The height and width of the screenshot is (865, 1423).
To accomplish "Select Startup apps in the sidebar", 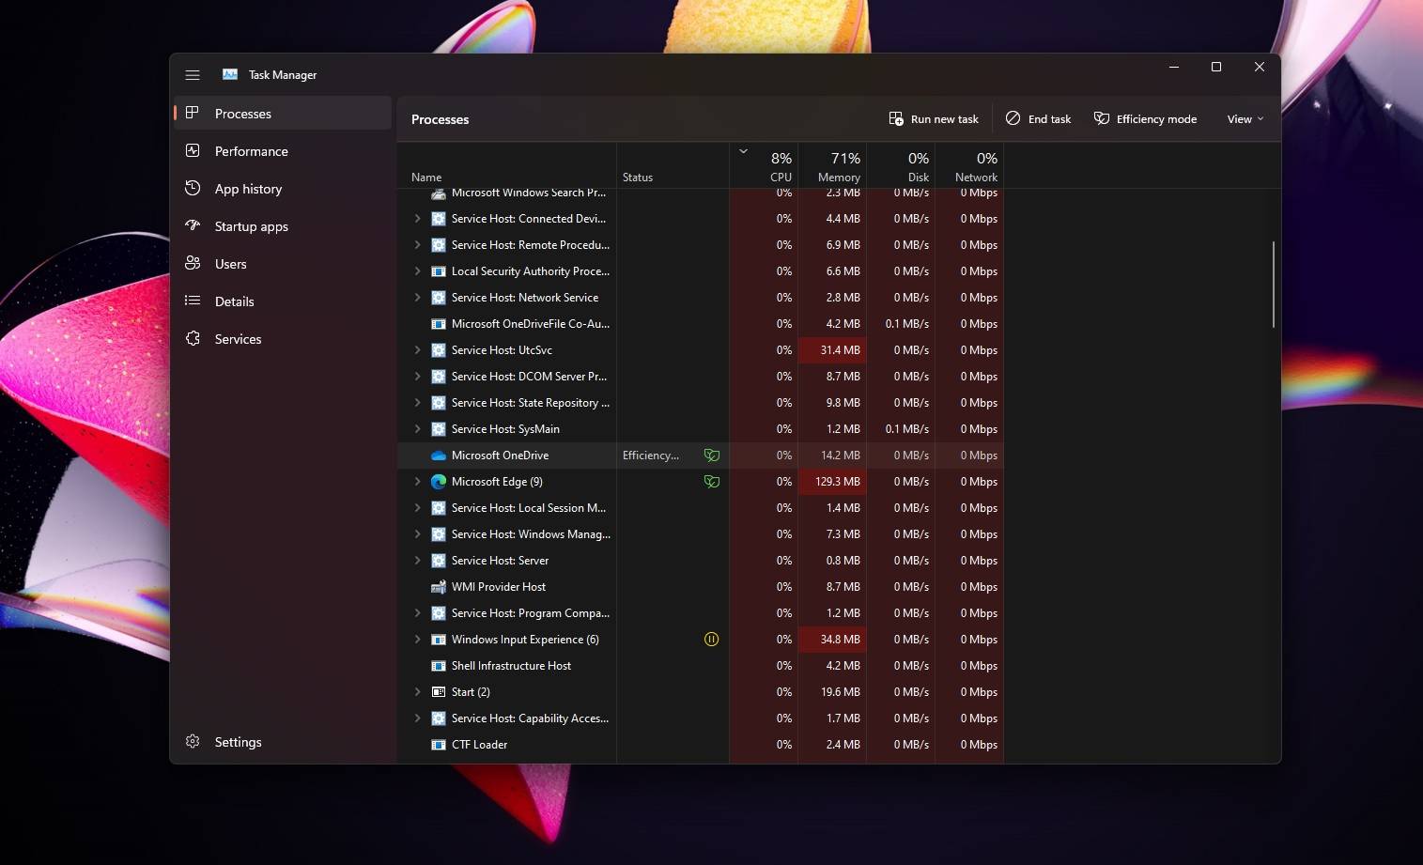I will click(x=250, y=225).
